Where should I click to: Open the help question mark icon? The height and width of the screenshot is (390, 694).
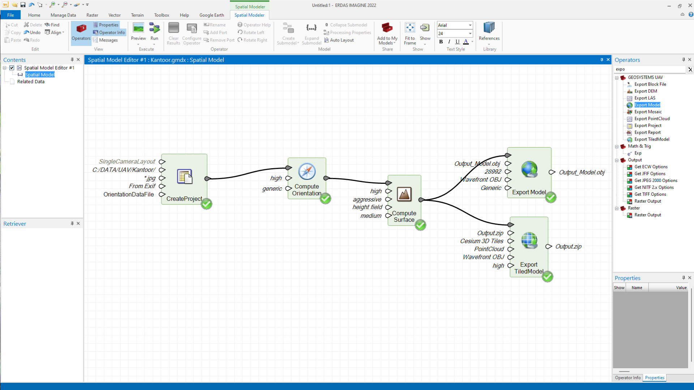coord(691,15)
